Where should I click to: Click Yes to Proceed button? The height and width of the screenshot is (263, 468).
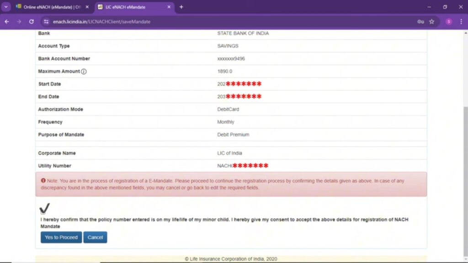[x=61, y=237]
